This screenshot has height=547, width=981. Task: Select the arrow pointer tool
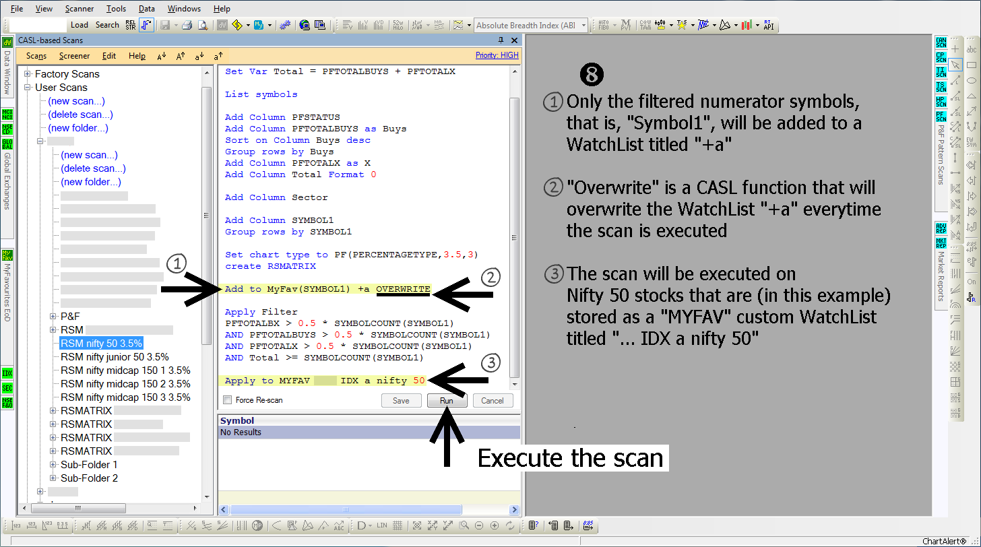tap(955, 65)
